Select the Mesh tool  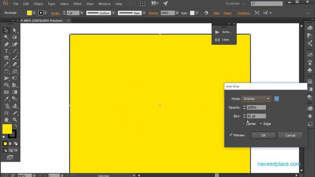6,92
